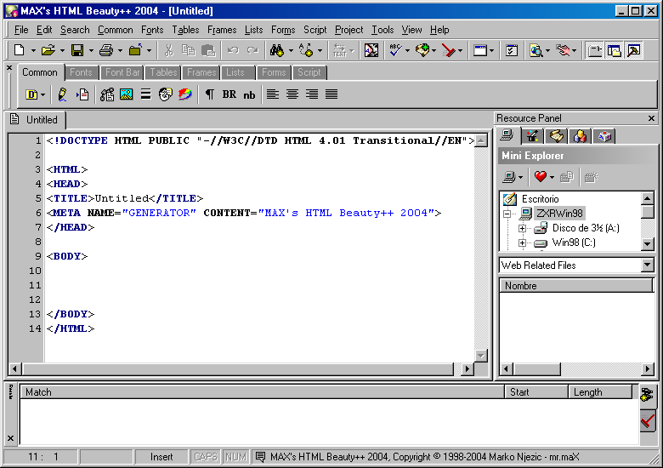Click the New document icon
The width and height of the screenshot is (663, 468).
click(19, 50)
